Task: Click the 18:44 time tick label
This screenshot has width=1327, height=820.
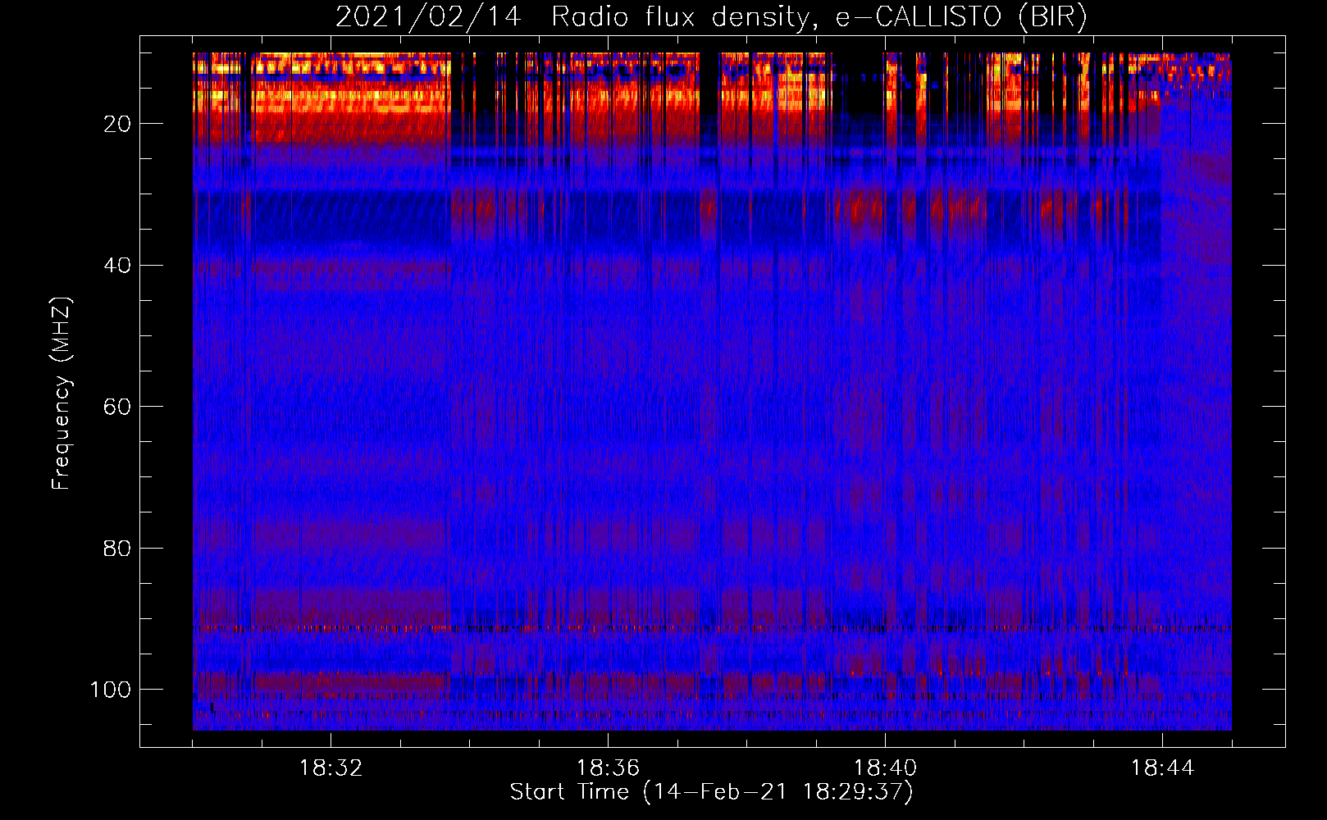Action: [1162, 768]
